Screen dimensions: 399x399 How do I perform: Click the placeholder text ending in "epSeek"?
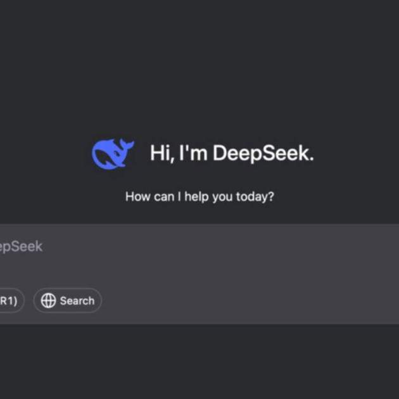pyautogui.click(x=21, y=246)
